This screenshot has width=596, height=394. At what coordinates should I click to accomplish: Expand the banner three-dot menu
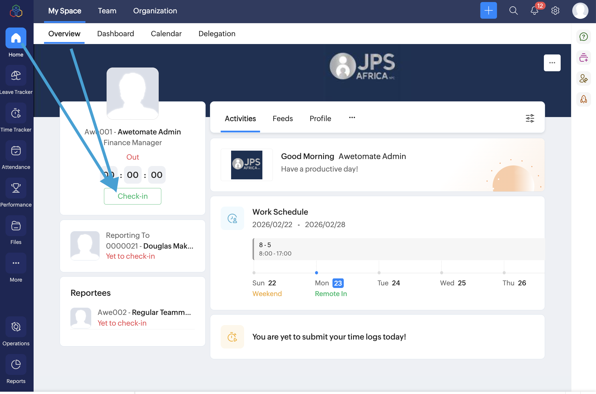[x=552, y=63]
